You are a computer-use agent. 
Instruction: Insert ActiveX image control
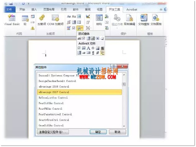(98, 48)
